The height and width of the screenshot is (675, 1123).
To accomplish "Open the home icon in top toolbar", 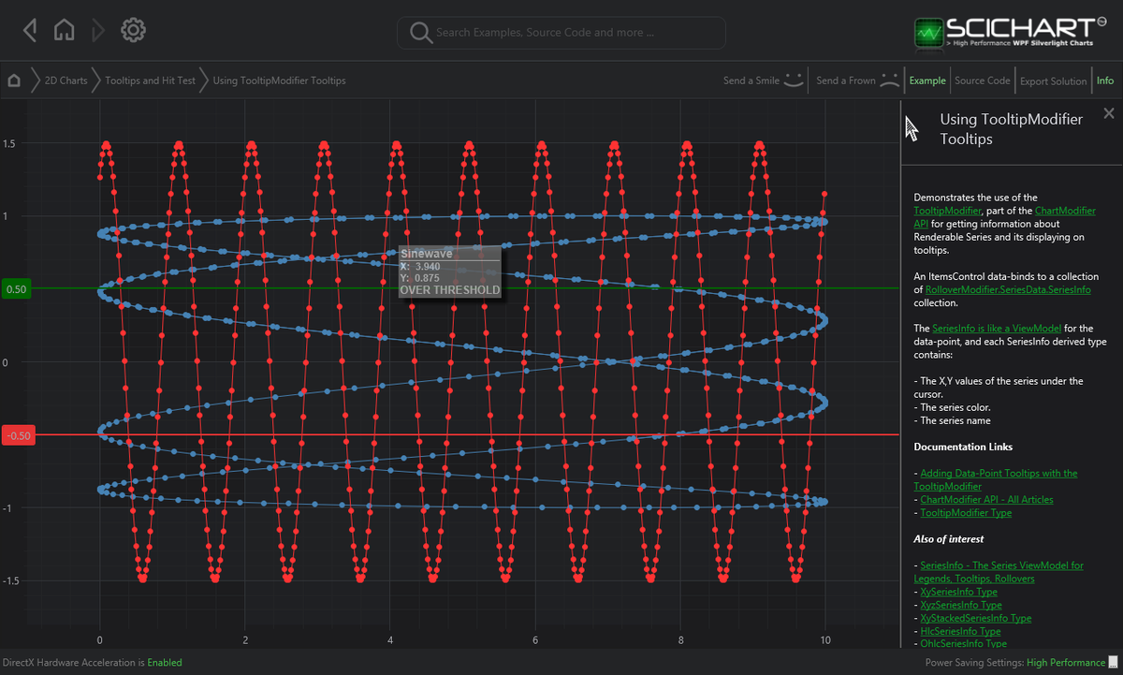I will 64,31.
